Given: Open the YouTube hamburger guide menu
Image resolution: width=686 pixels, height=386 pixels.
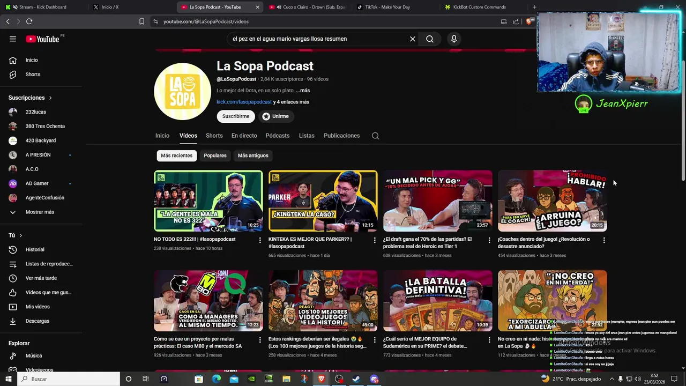Looking at the screenshot, I should click(13, 39).
